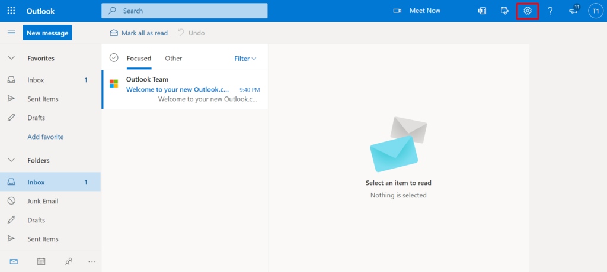The width and height of the screenshot is (607, 272).
Task: Click the Help question mark icon
Action: point(550,11)
